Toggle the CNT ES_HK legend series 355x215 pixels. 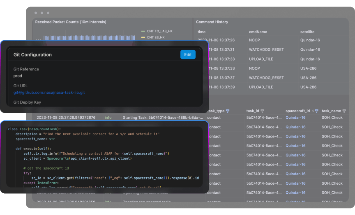pyautogui.click(x=153, y=37)
